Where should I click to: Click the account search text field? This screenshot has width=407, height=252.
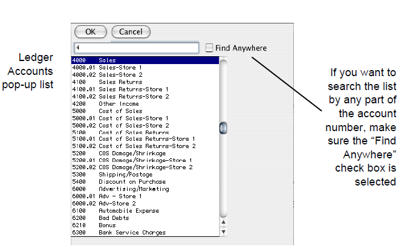tap(135, 48)
